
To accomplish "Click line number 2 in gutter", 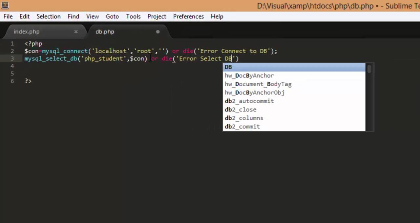I will pos(12,51).
